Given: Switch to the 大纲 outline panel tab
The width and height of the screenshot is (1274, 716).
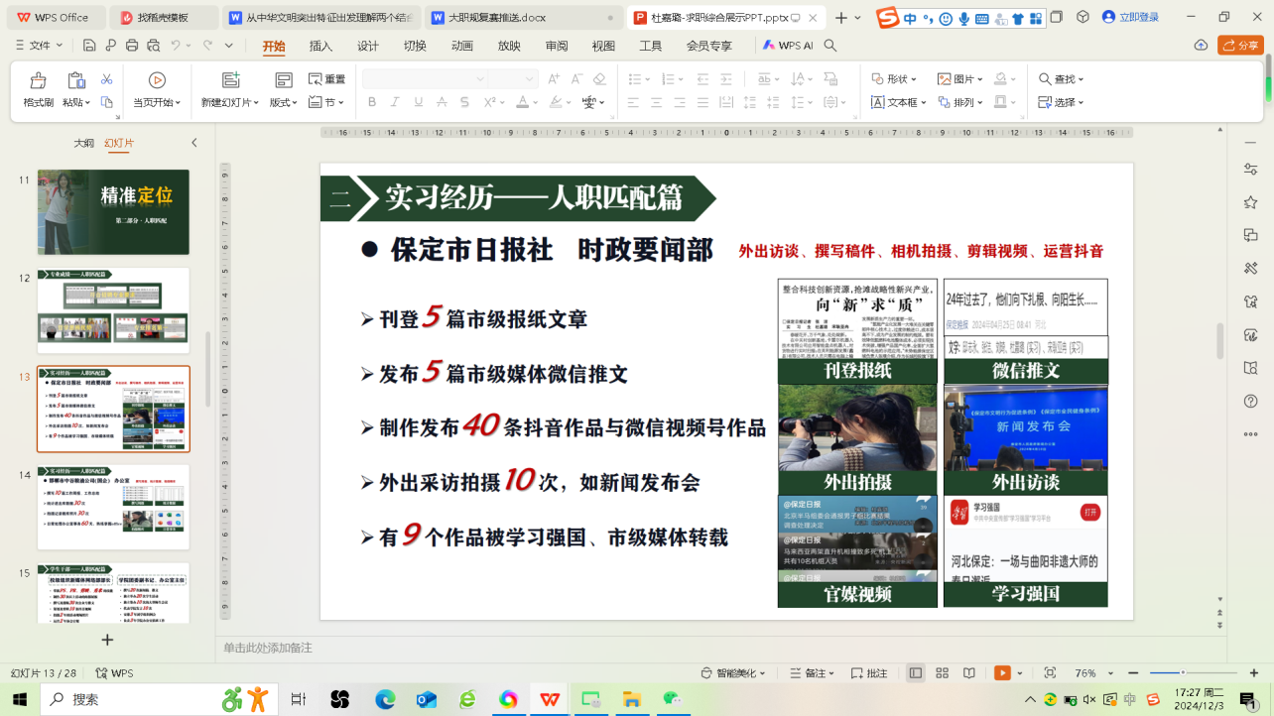Looking at the screenshot, I should point(83,143).
